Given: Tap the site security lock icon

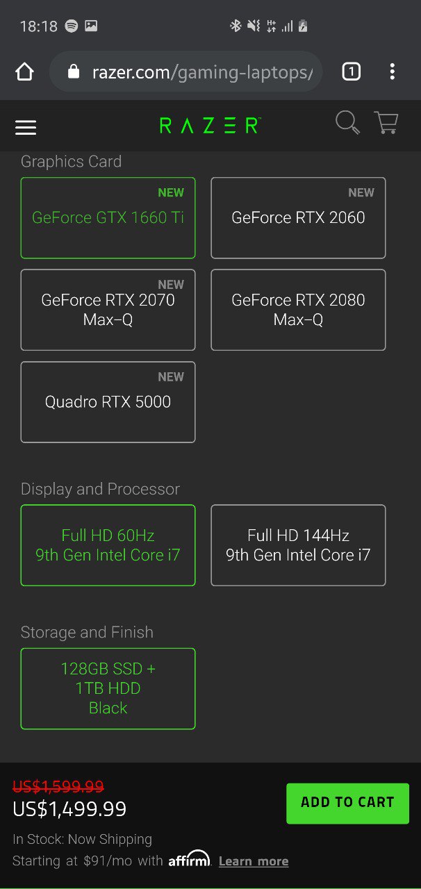Looking at the screenshot, I should [74, 72].
